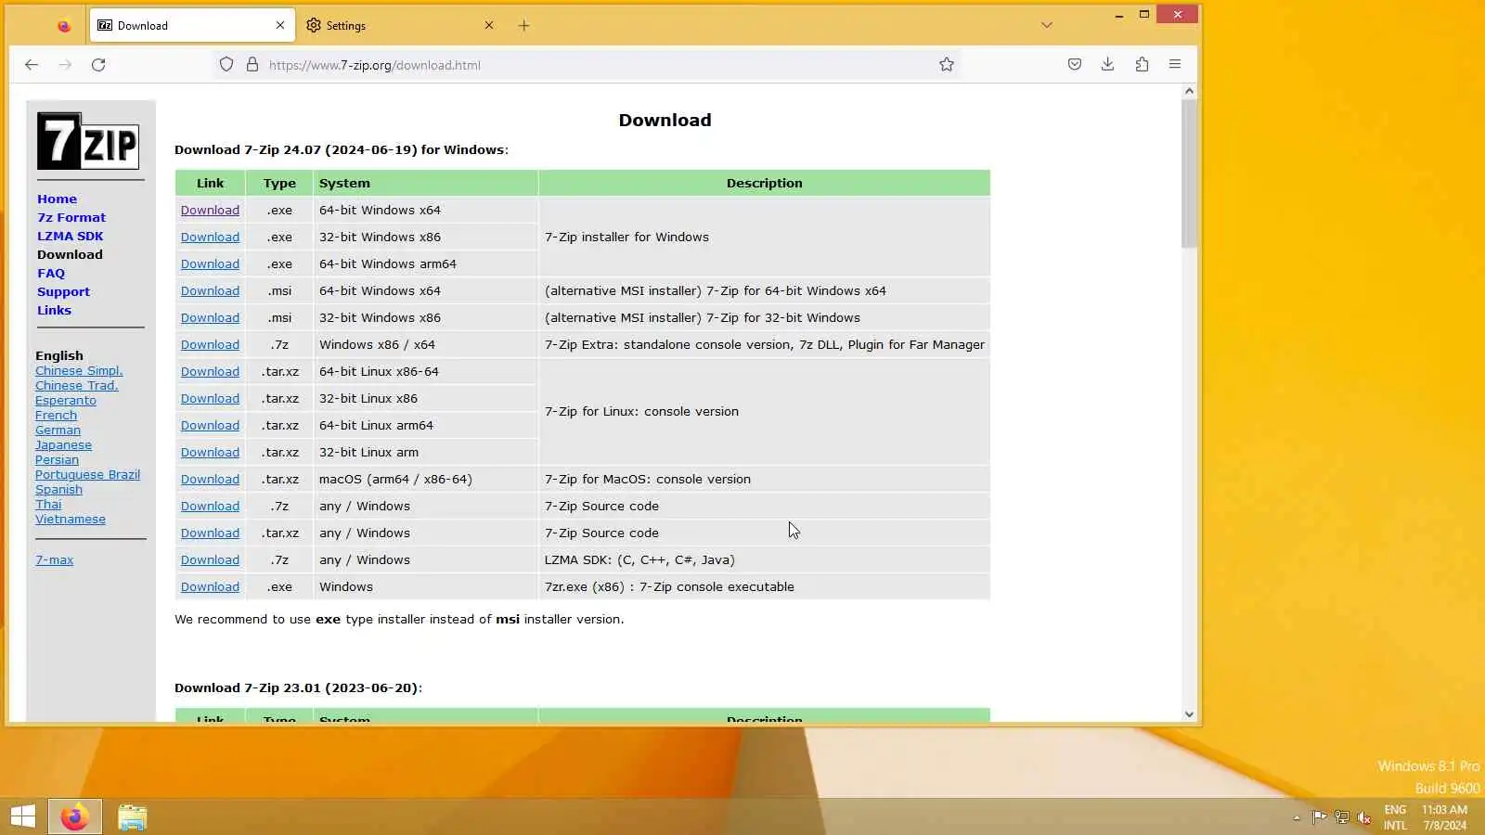This screenshot has width=1485, height=835.
Task: Download the .msi for 64-bit Windows x64
Action: (210, 291)
